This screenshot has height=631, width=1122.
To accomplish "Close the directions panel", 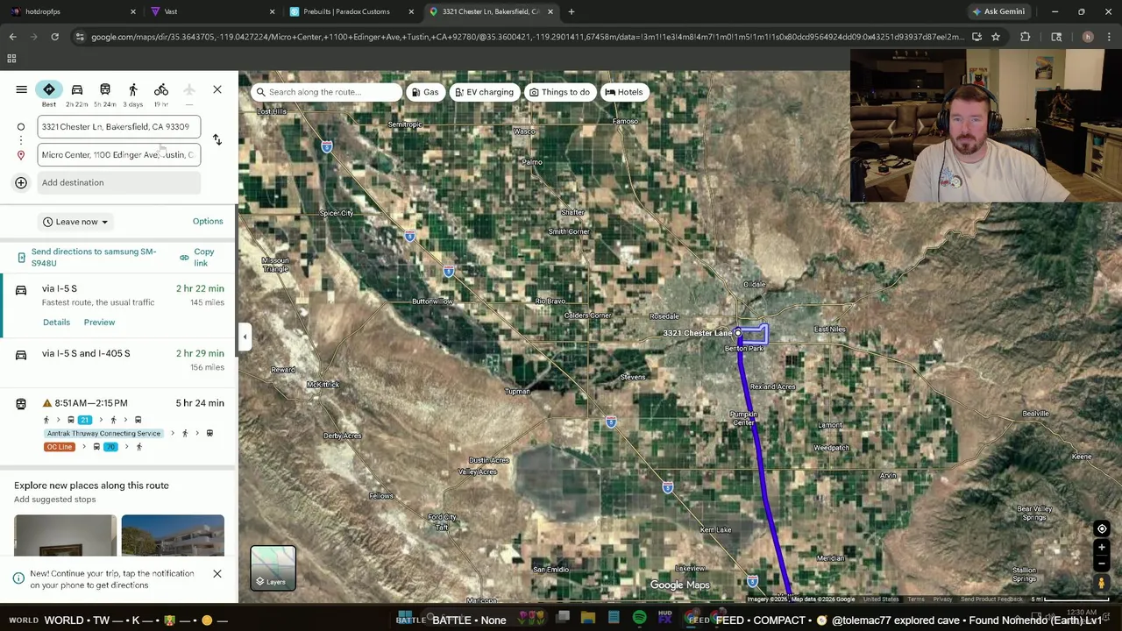I will 217,89.
